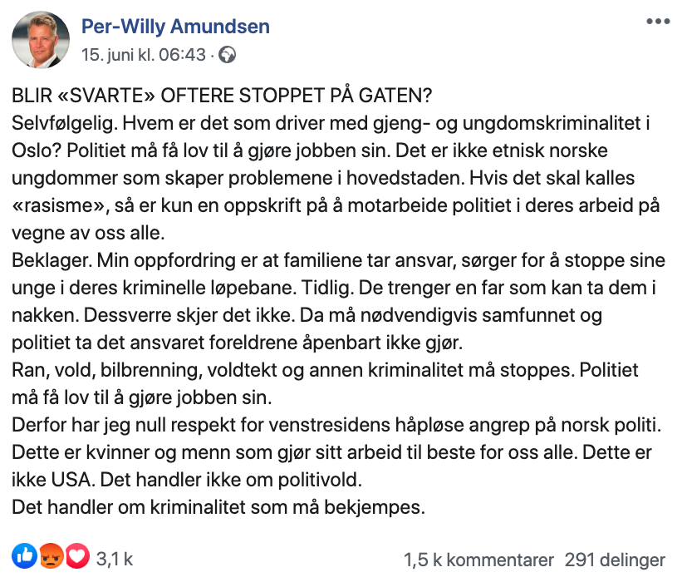View the 291 delinger shares
The width and height of the screenshot is (682, 582).
tap(615, 560)
